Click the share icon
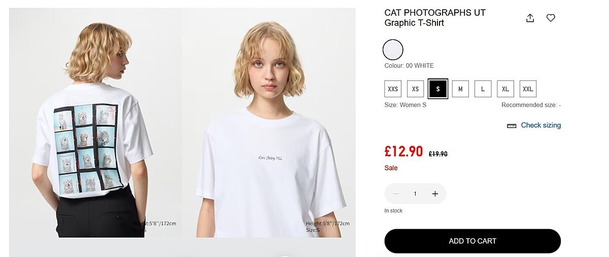The image size is (609, 257). click(x=530, y=18)
